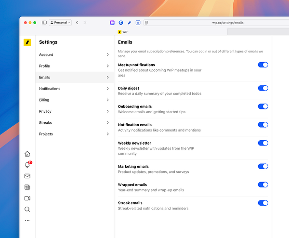Screen dimensions: 289x238
Task: Select Emails settings section
Action: [75, 77]
